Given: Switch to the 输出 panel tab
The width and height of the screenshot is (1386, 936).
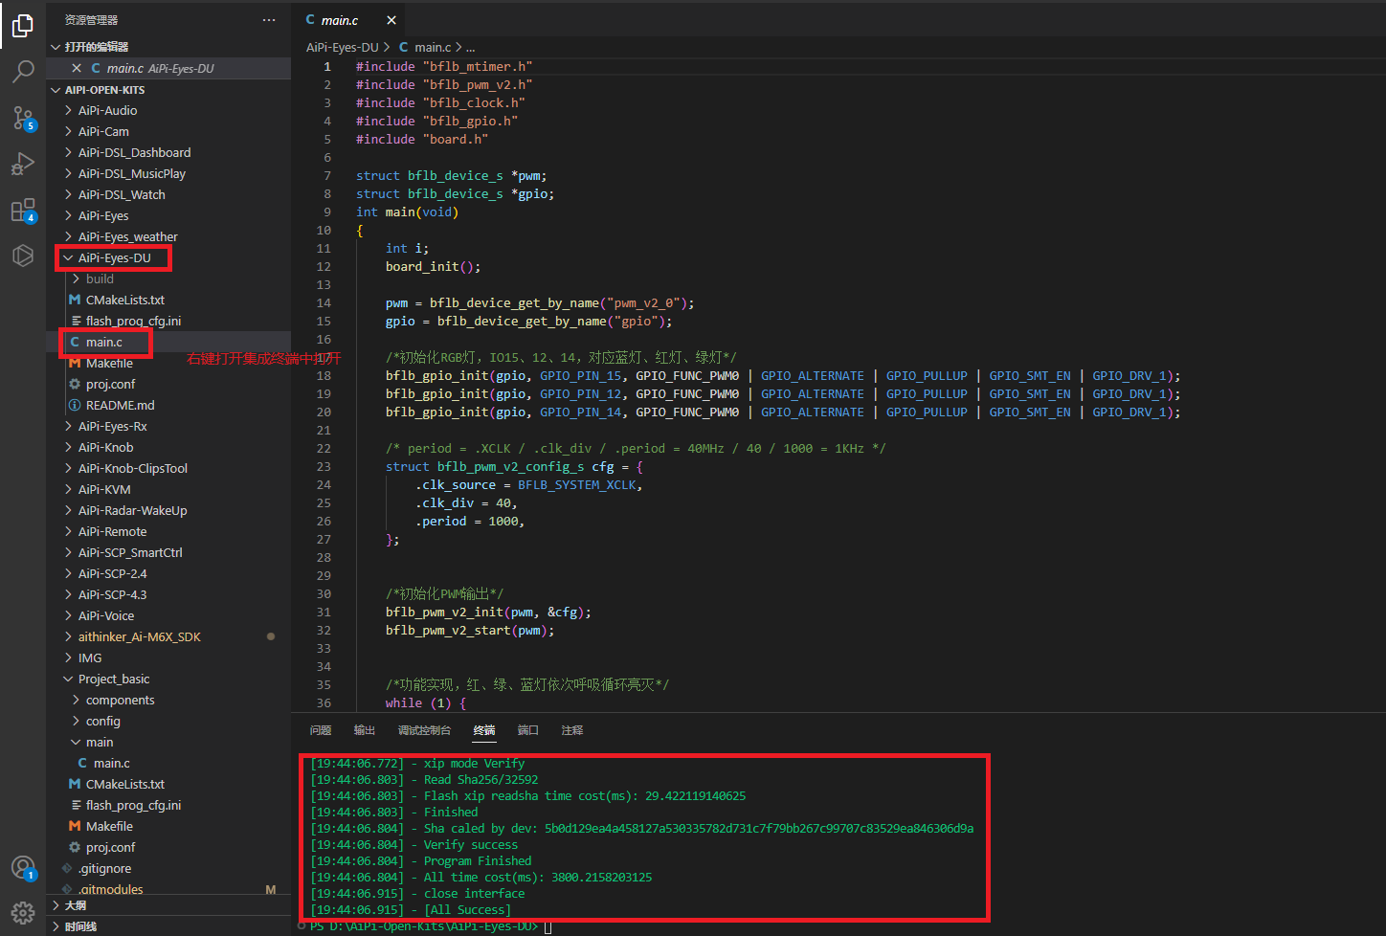Looking at the screenshot, I should click(365, 730).
